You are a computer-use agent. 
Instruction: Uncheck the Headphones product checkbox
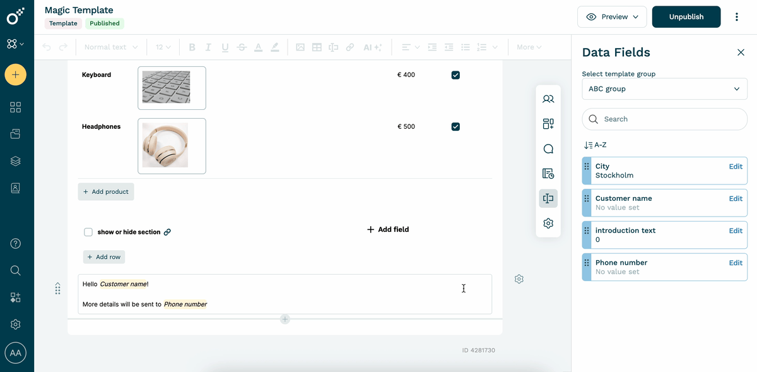[x=455, y=127]
